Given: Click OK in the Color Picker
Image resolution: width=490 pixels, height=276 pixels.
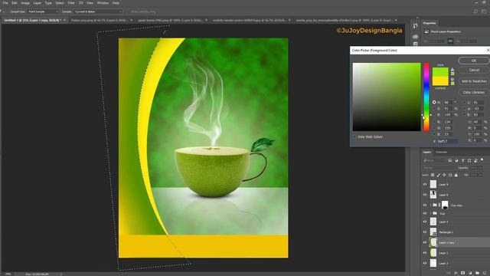Looking at the screenshot, I should point(474,61).
